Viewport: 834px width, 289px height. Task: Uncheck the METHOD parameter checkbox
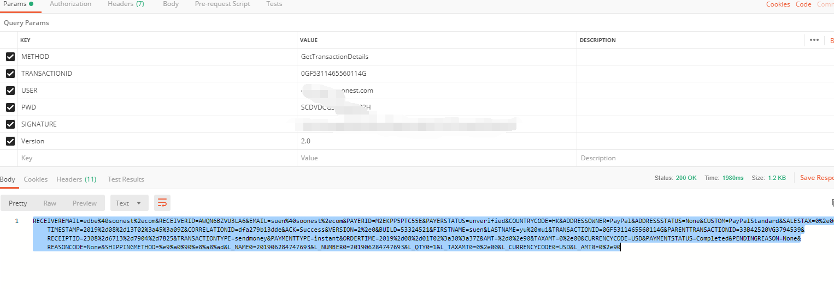[10, 57]
